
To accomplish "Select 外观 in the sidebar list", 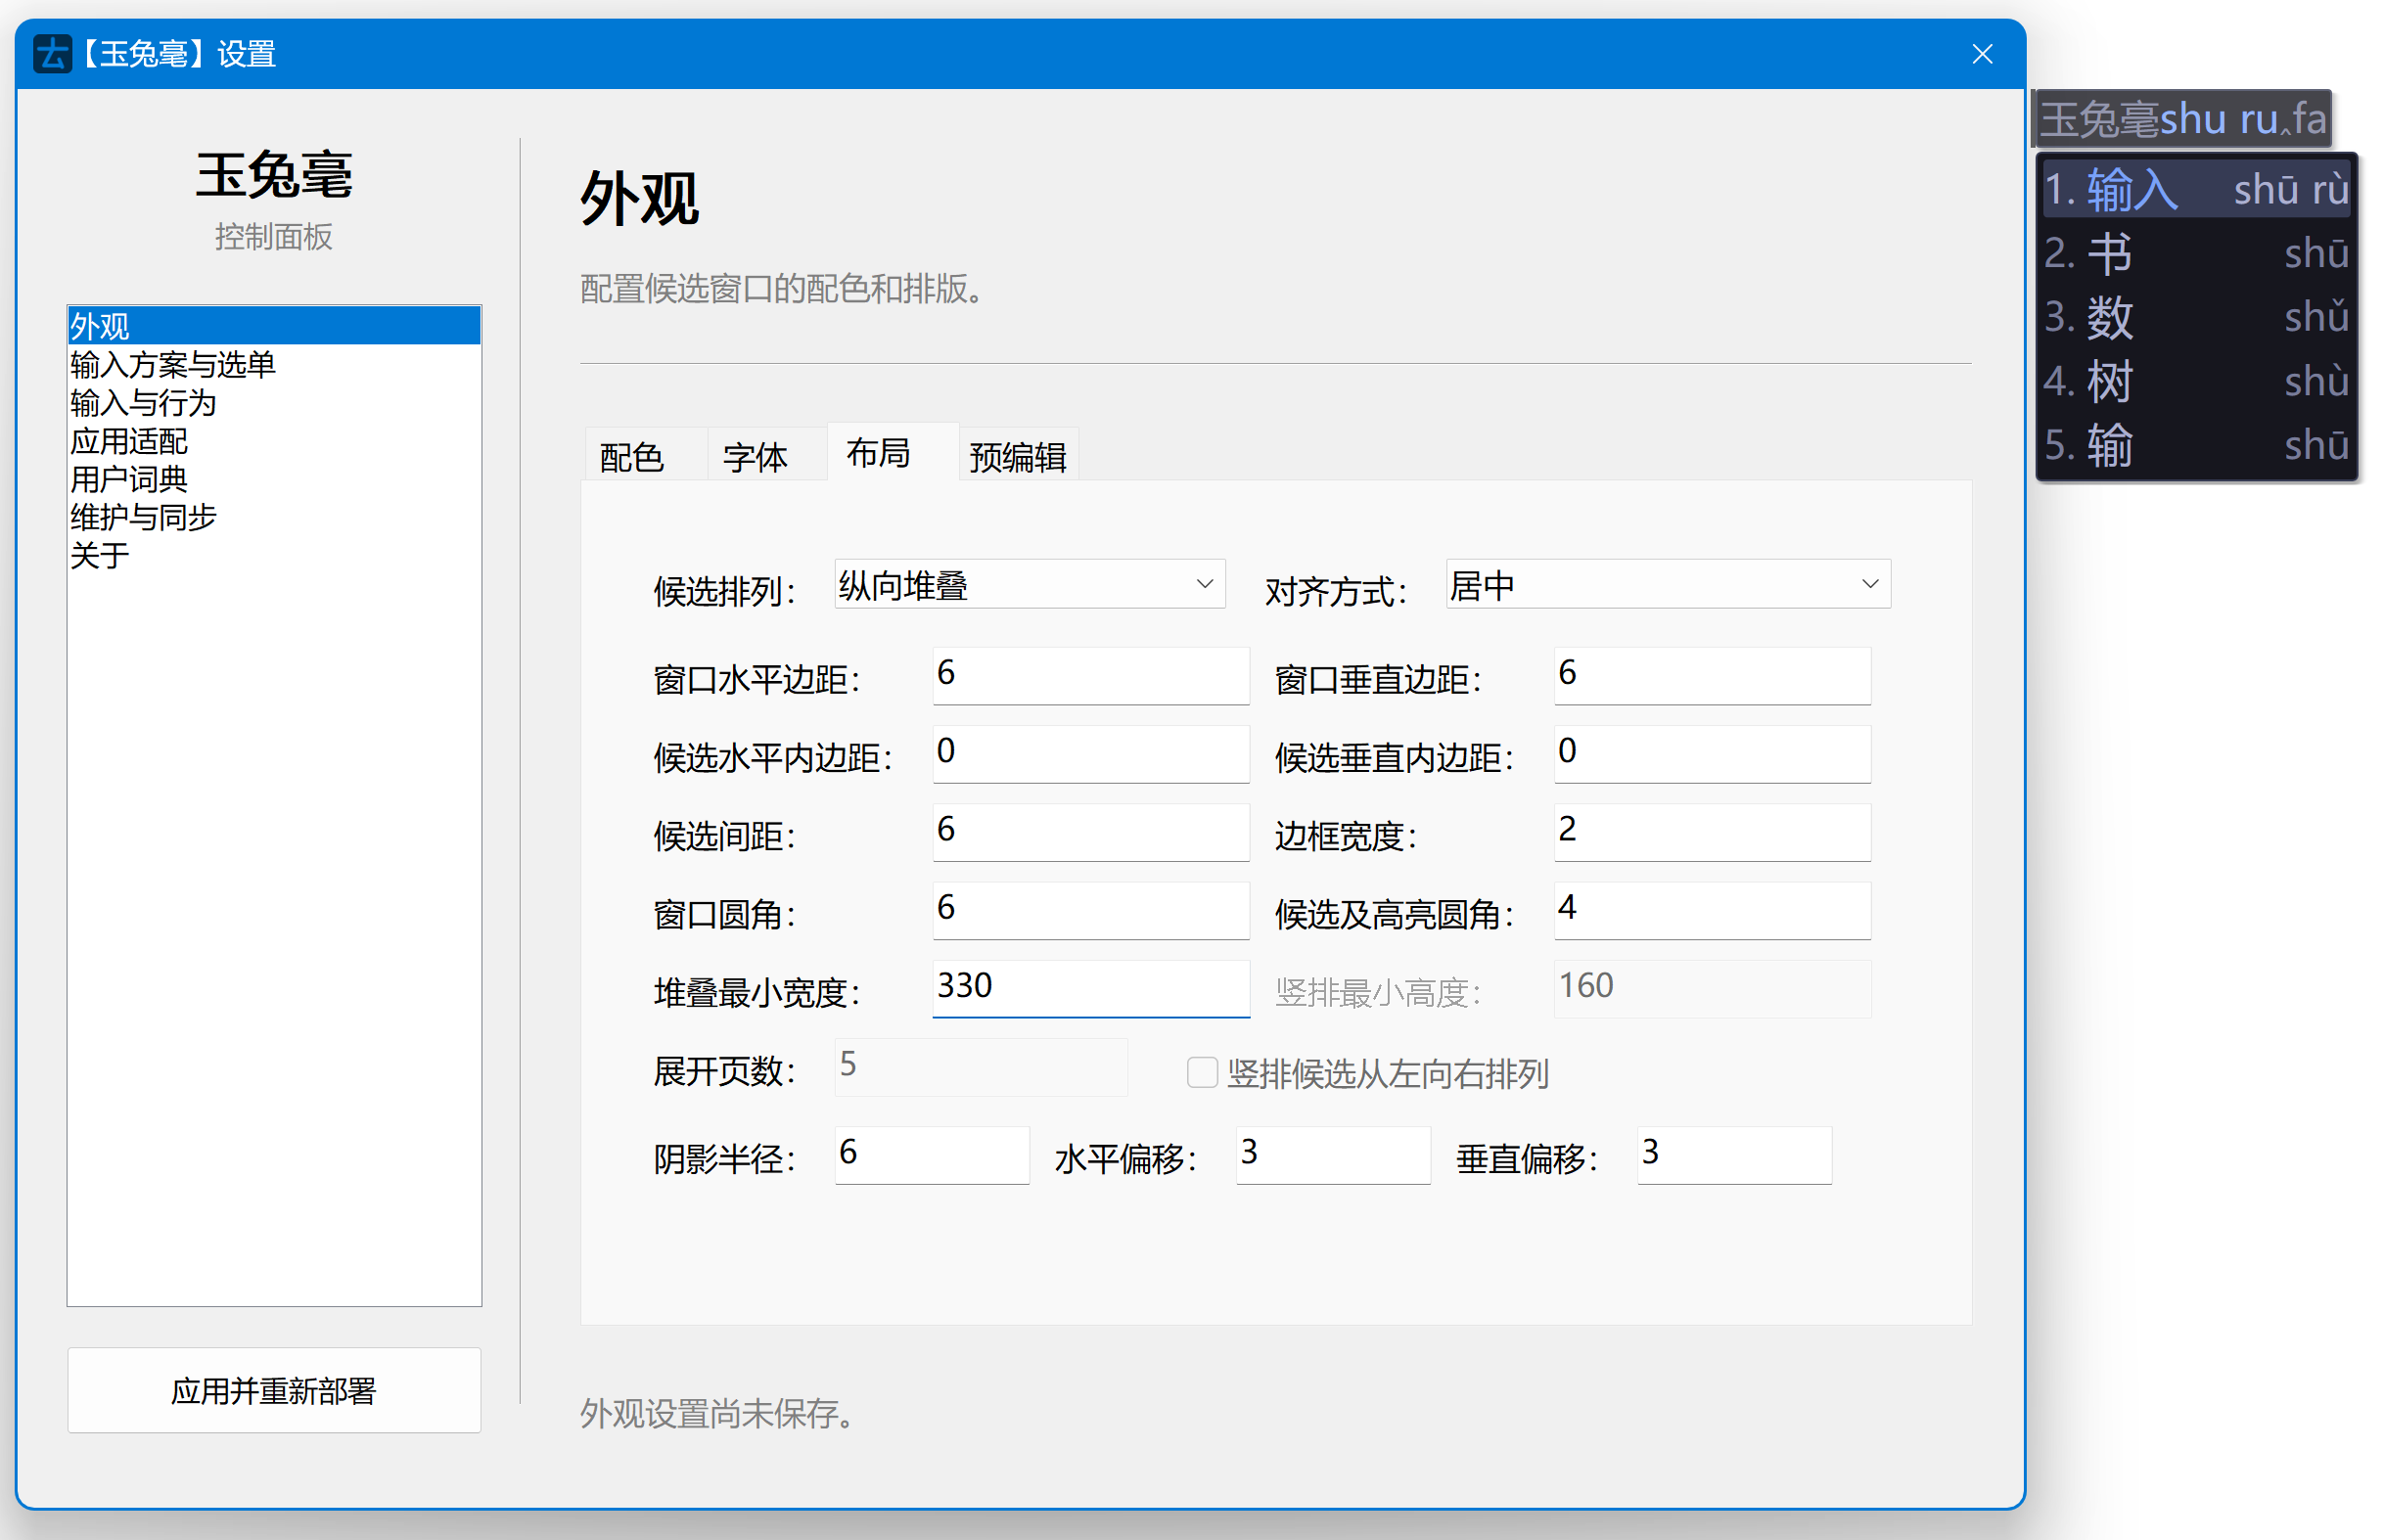I will click(x=273, y=326).
